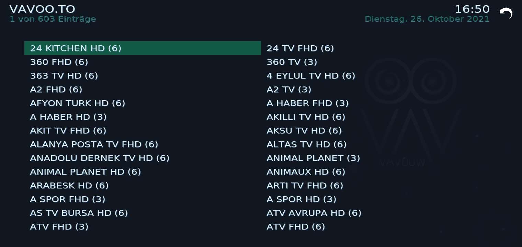Open the 24 TV FHD (6) channel

pos(300,48)
